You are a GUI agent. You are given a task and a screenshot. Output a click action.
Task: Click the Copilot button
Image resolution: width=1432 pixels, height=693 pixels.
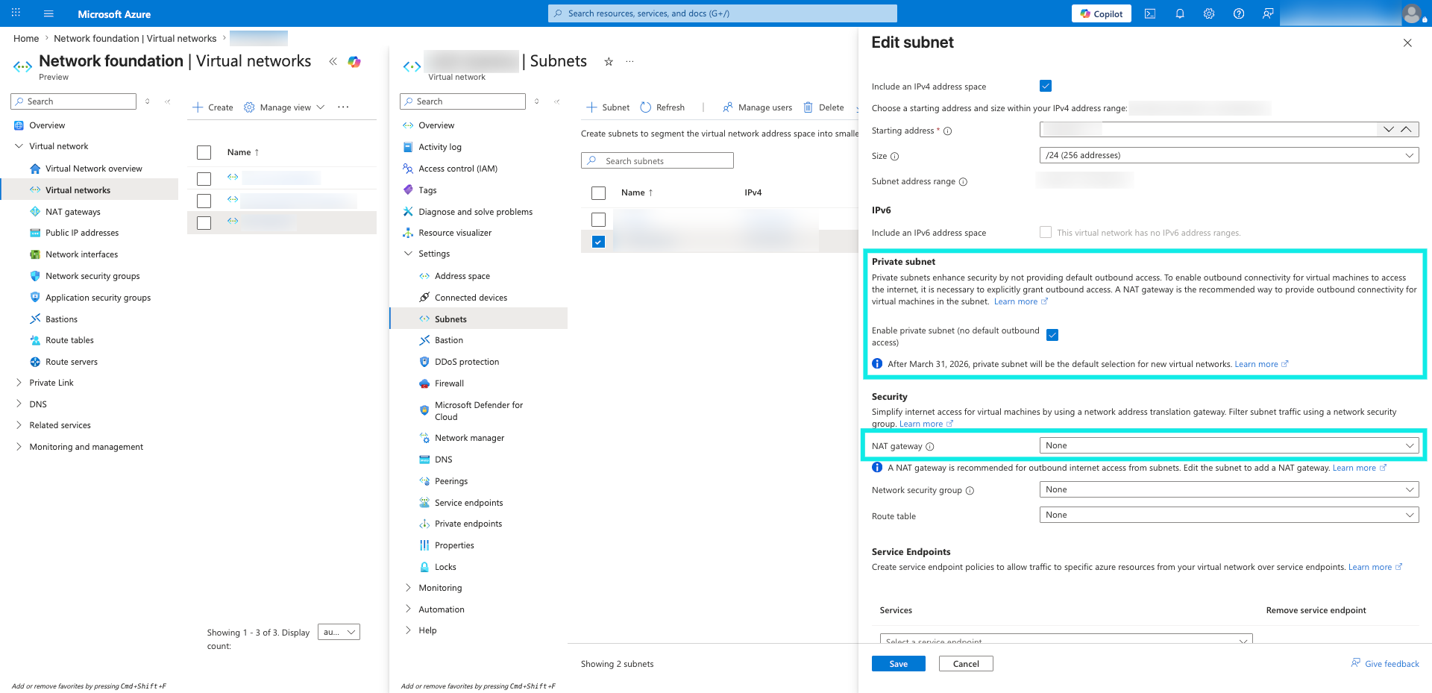coord(1101,13)
